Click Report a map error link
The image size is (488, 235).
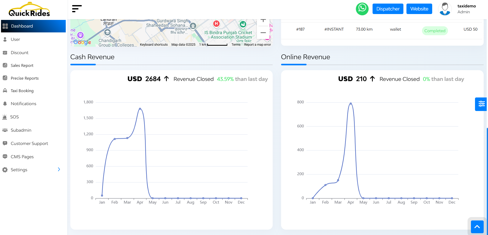click(x=257, y=44)
